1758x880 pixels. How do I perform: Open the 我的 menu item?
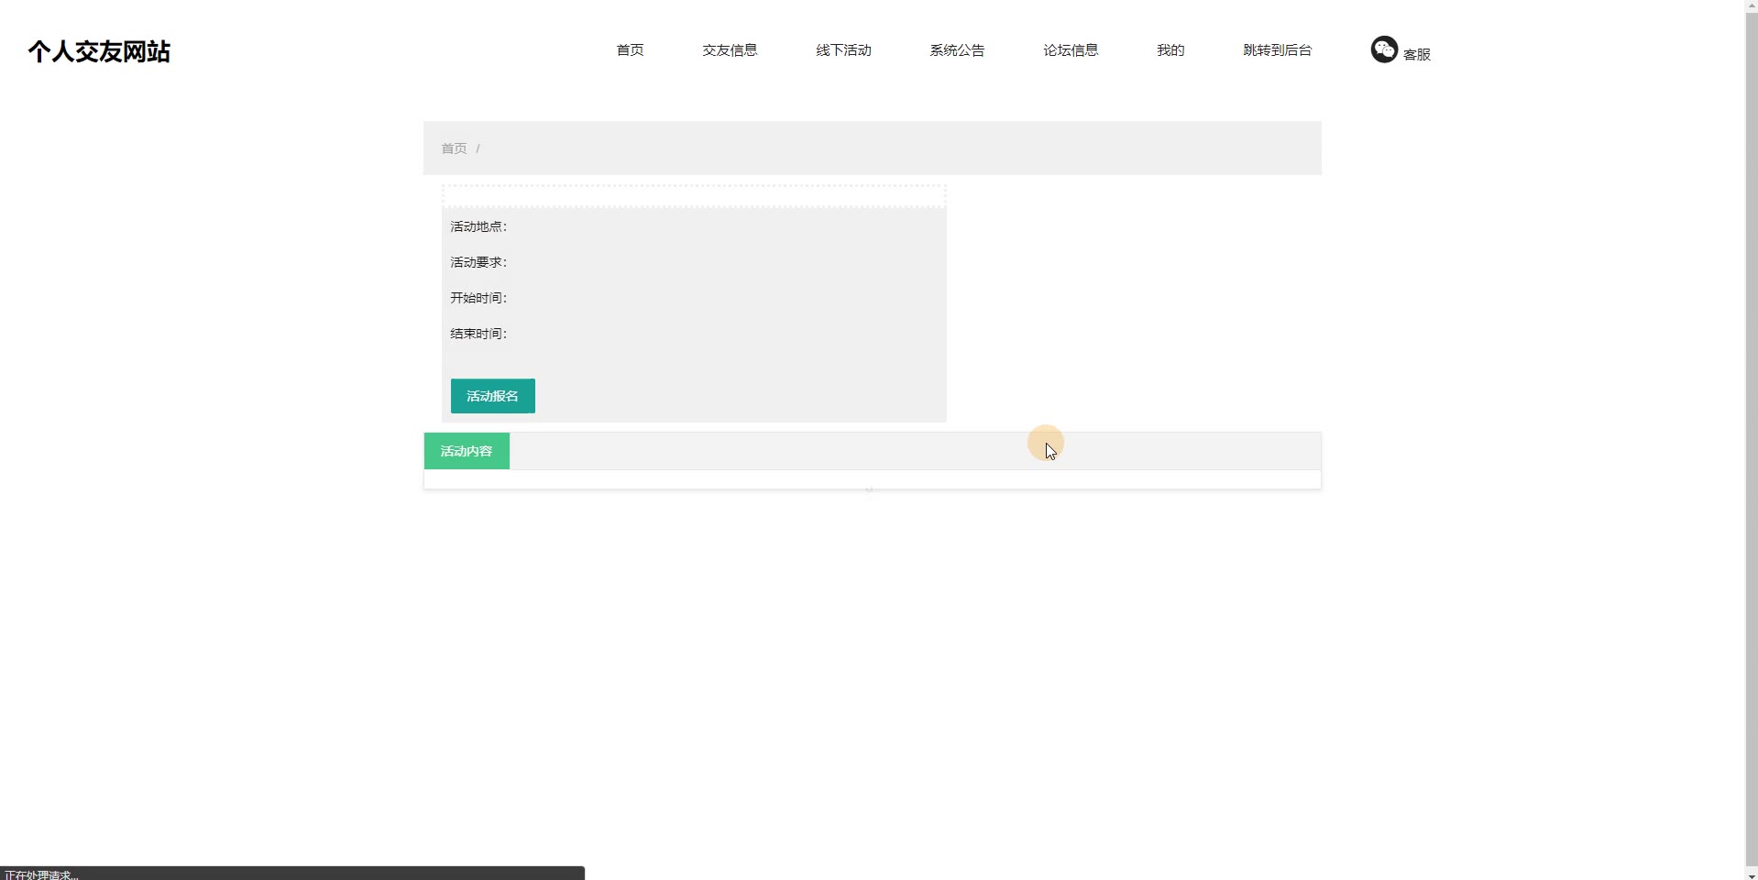coord(1170,50)
